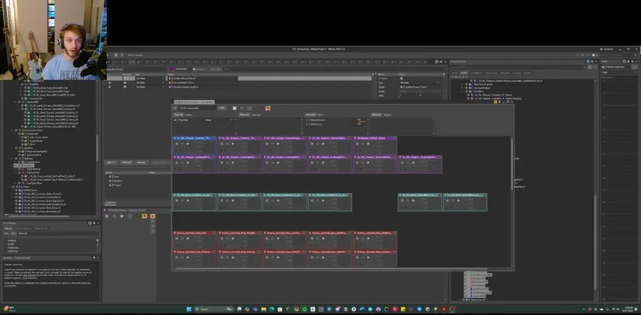
Task: Click the remote connection icon in Wwise toolbar
Action: [x=116, y=55]
